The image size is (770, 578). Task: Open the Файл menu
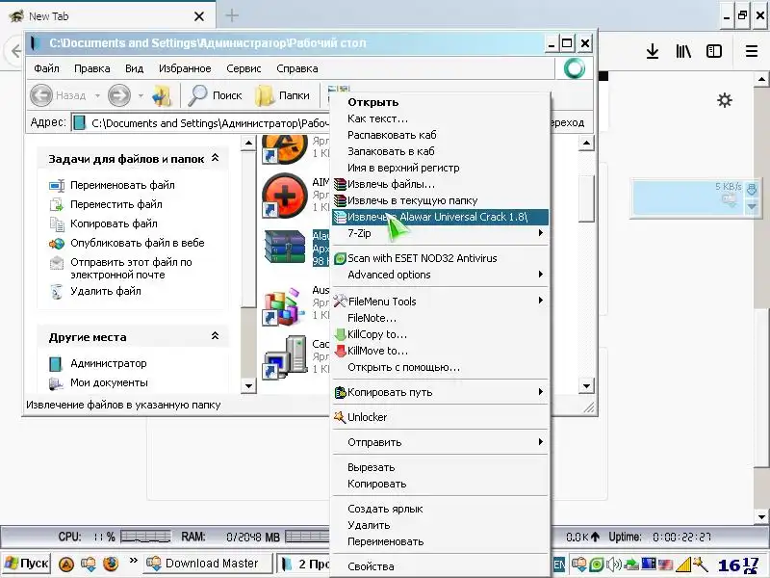pos(46,68)
